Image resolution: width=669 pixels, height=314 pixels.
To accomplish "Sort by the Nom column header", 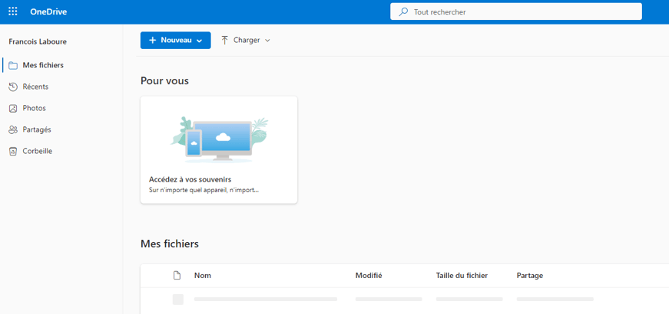I will pos(203,276).
